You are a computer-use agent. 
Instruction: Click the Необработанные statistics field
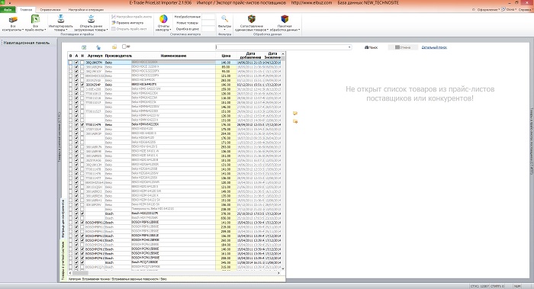[x=208, y=17]
